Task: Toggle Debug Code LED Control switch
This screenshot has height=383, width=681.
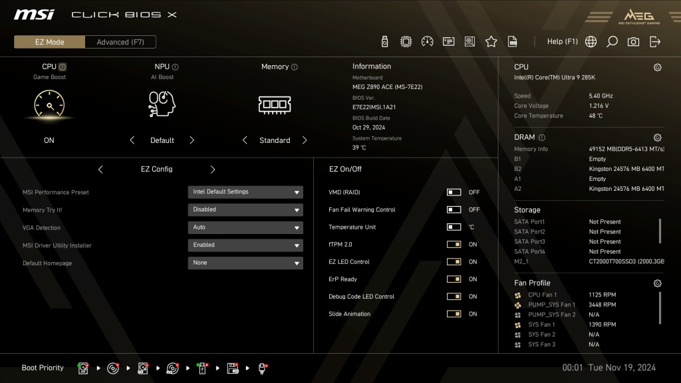Action: (454, 296)
